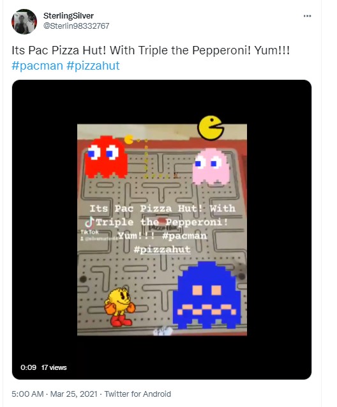This screenshot has width=337, height=407.
Task: Click the big blue frightened ghost
Action: (x=207, y=295)
